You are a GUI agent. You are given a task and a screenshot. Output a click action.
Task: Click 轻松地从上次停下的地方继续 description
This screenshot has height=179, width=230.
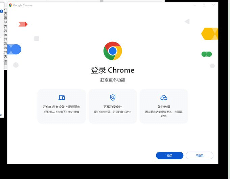click(x=62, y=112)
